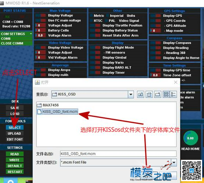Toggle Display Gimbal switch
Image resolution: width=204 pixels, height=183 pixels.
click(x=95, y=57)
